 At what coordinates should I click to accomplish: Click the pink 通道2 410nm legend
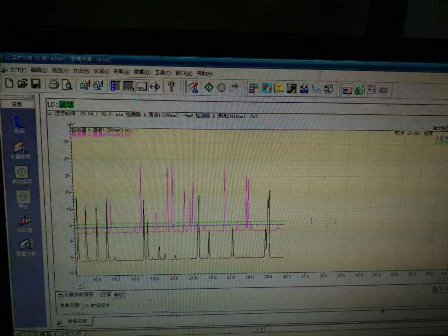[x=102, y=134]
